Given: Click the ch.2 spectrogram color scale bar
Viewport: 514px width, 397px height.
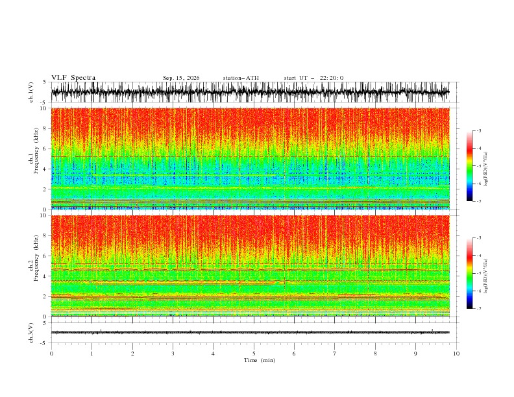Looking at the screenshot, I should click(469, 273).
